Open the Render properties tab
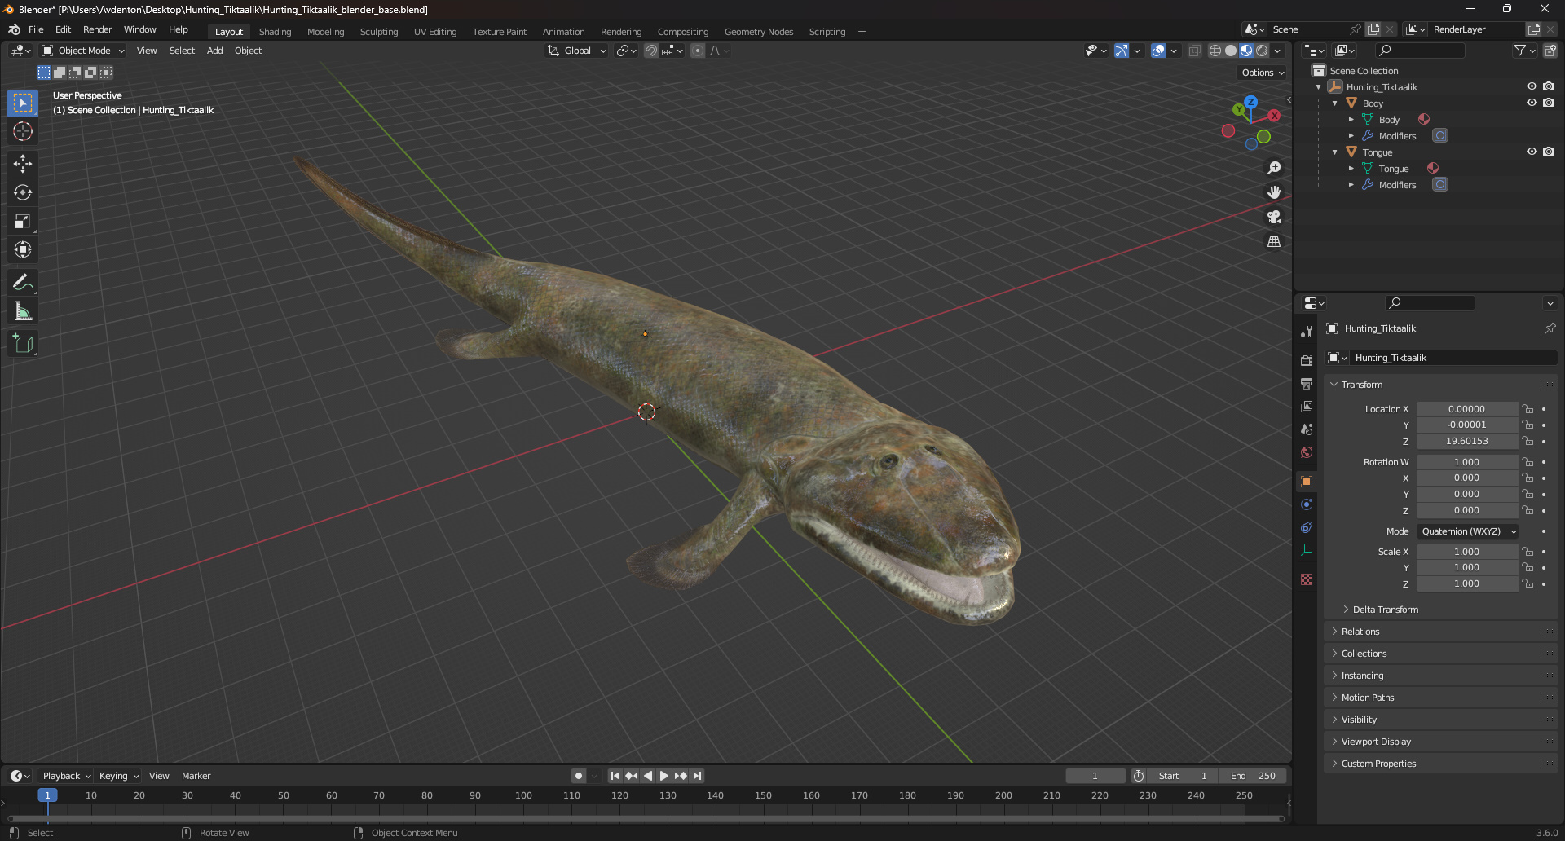Screen dimensions: 1565x841 click(1307, 360)
